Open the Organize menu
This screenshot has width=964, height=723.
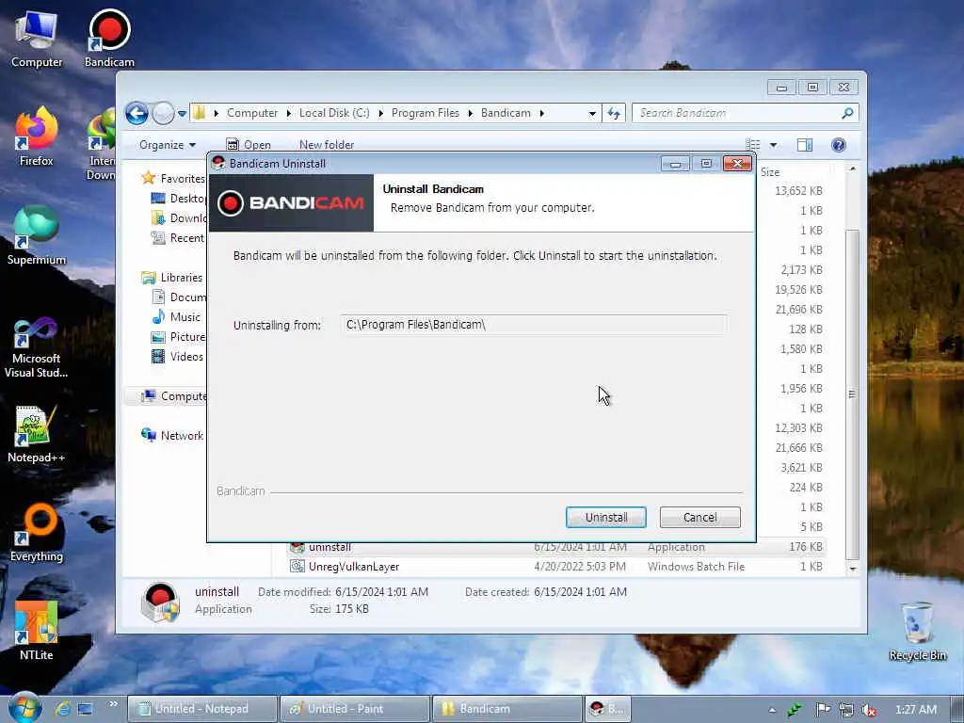[168, 145]
